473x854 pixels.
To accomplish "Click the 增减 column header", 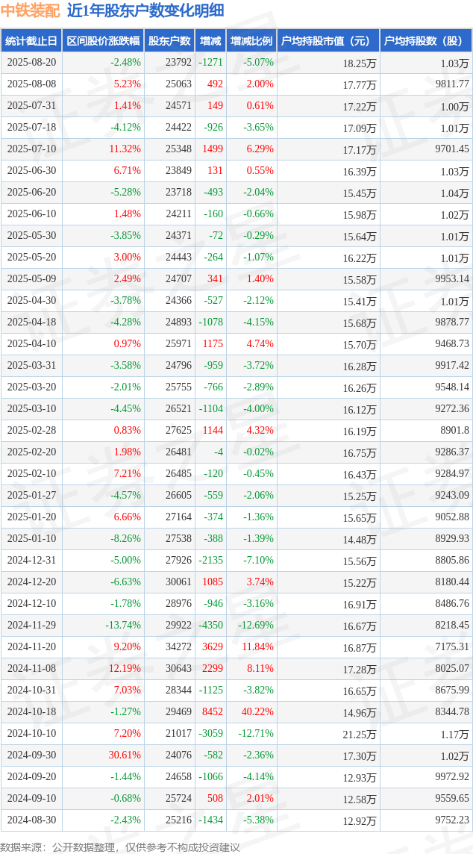I will point(210,40).
